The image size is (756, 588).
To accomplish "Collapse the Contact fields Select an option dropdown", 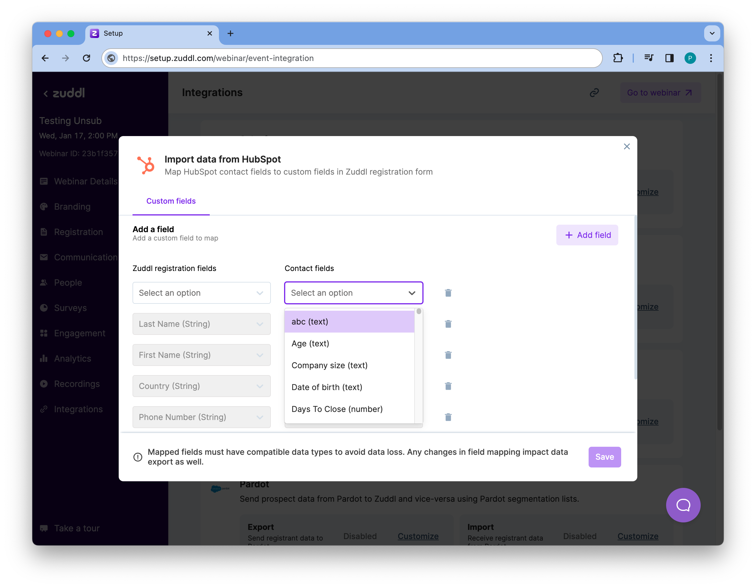I will 354,293.
